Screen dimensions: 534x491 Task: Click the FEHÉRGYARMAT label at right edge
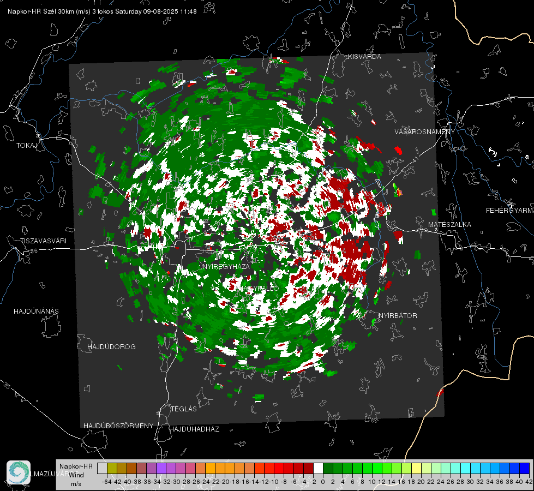point(510,211)
